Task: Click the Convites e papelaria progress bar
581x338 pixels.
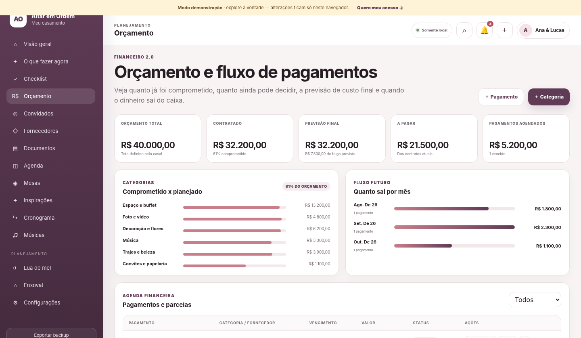Action: (x=234, y=266)
